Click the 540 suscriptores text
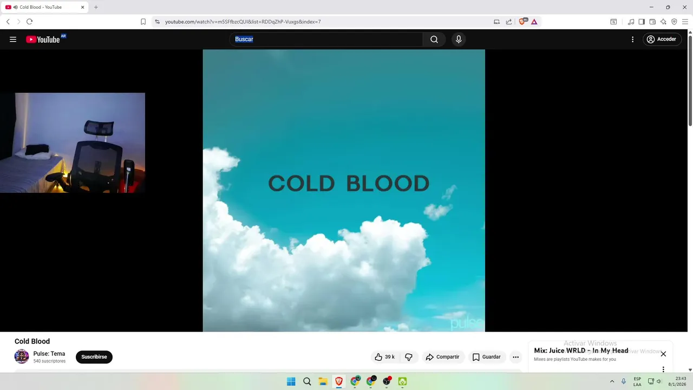This screenshot has width=693, height=390. click(x=49, y=361)
